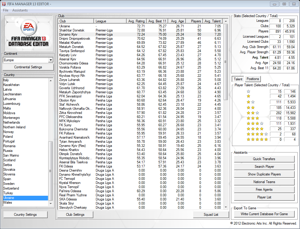Select the Slavutych Cherkasy row
The image size is (300, 229).
tap(141, 208)
